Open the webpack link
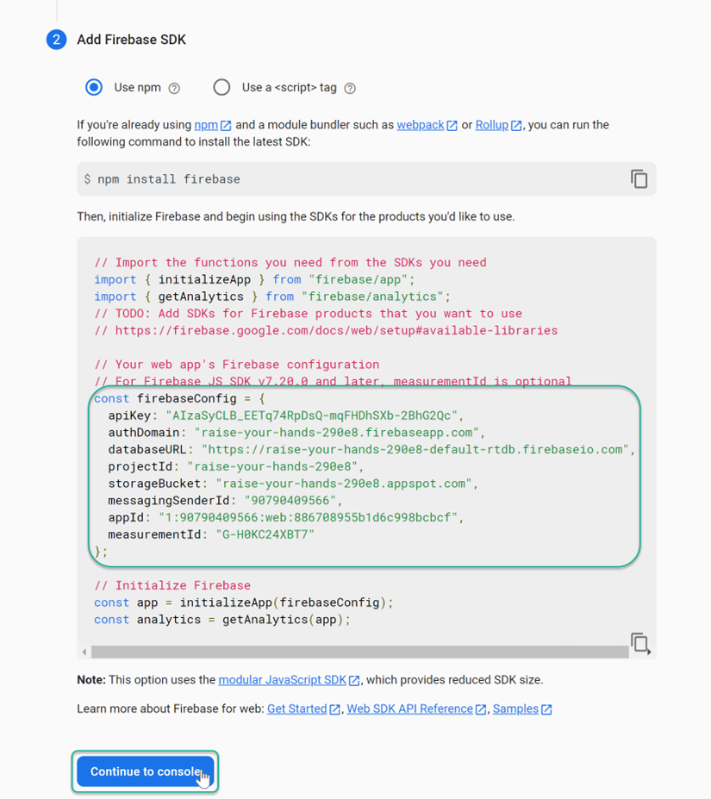 pyautogui.click(x=420, y=125)
